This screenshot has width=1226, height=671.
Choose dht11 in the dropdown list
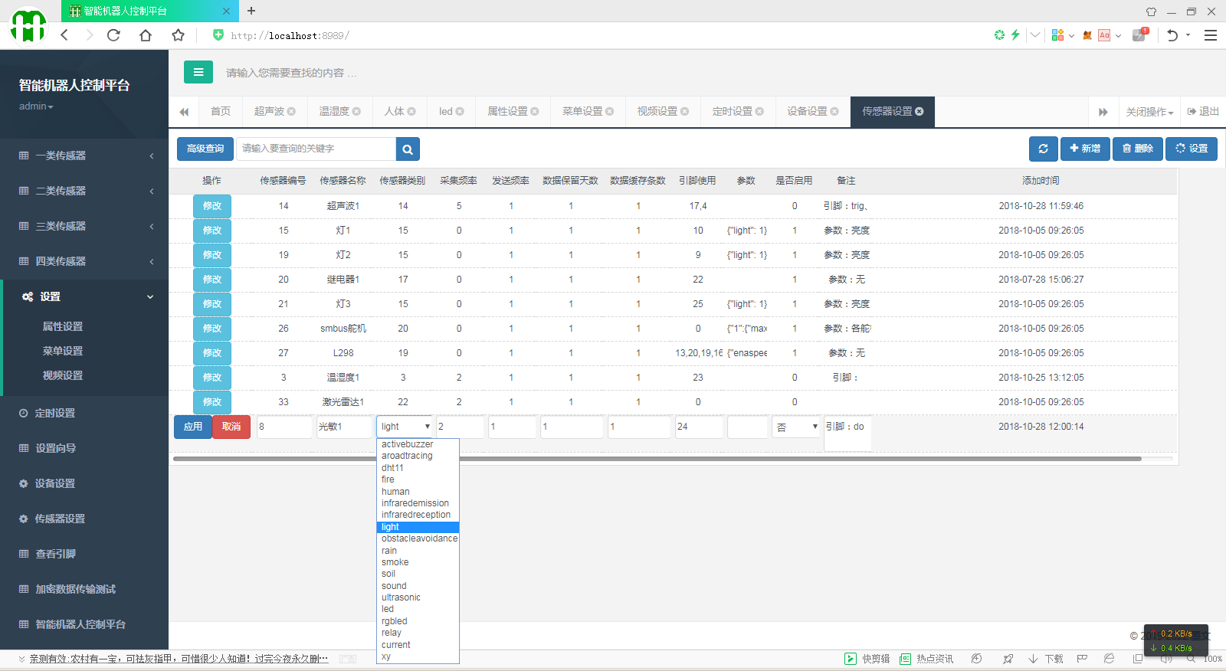(418, 468)
